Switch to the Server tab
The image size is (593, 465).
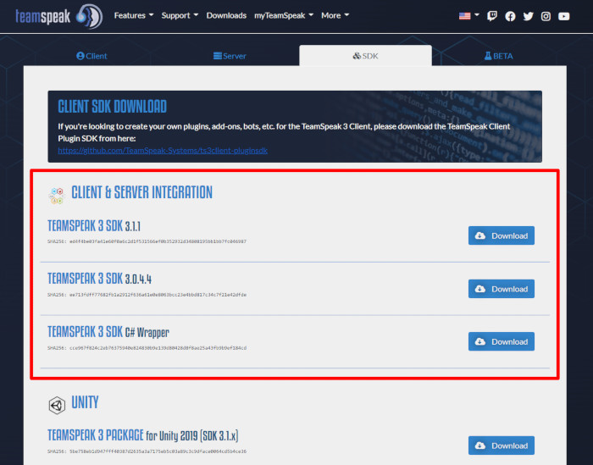coord(230,56)
